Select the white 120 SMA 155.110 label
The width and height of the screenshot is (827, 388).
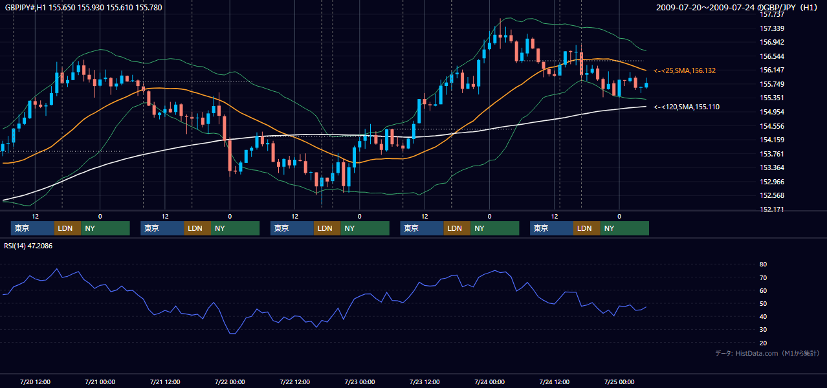click(687, 107)
